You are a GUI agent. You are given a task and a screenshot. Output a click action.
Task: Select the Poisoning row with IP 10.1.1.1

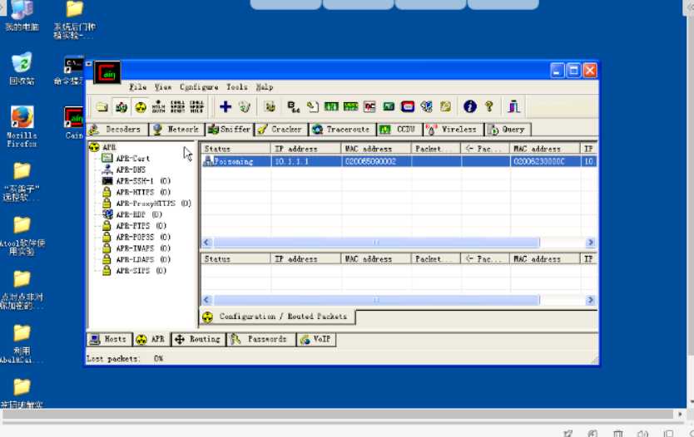tap(399, 161)
